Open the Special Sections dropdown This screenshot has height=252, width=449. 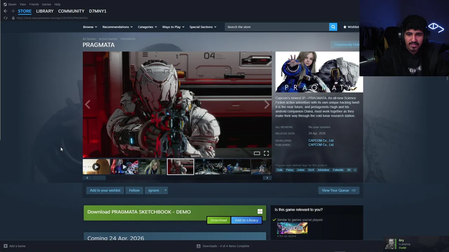tap(203, 27)
